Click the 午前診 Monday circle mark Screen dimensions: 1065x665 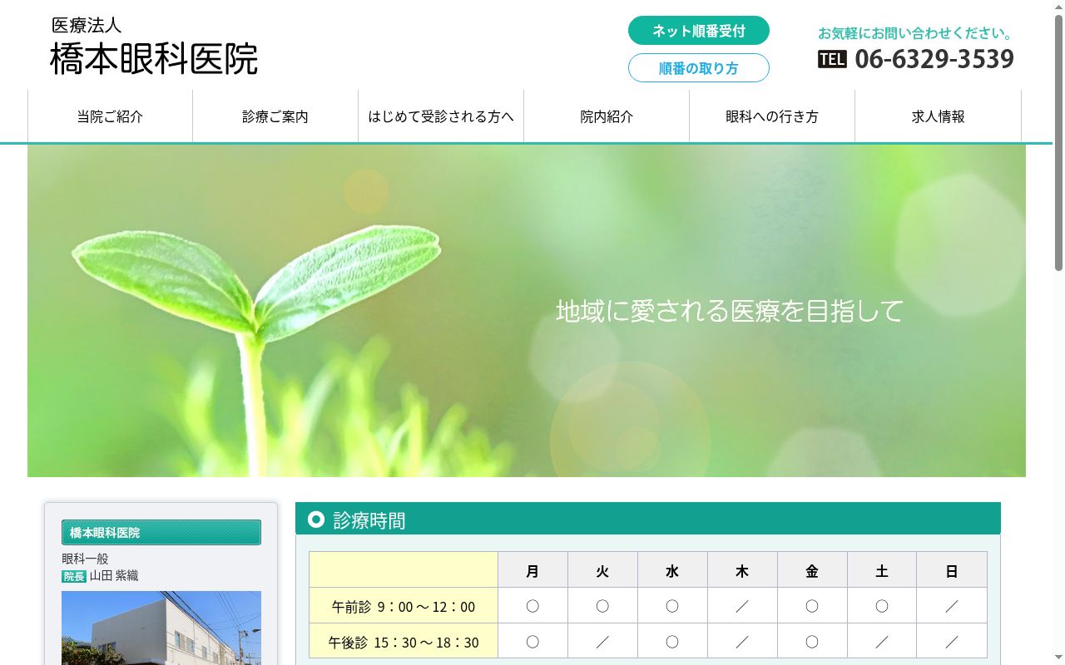(x=532, y=607)
